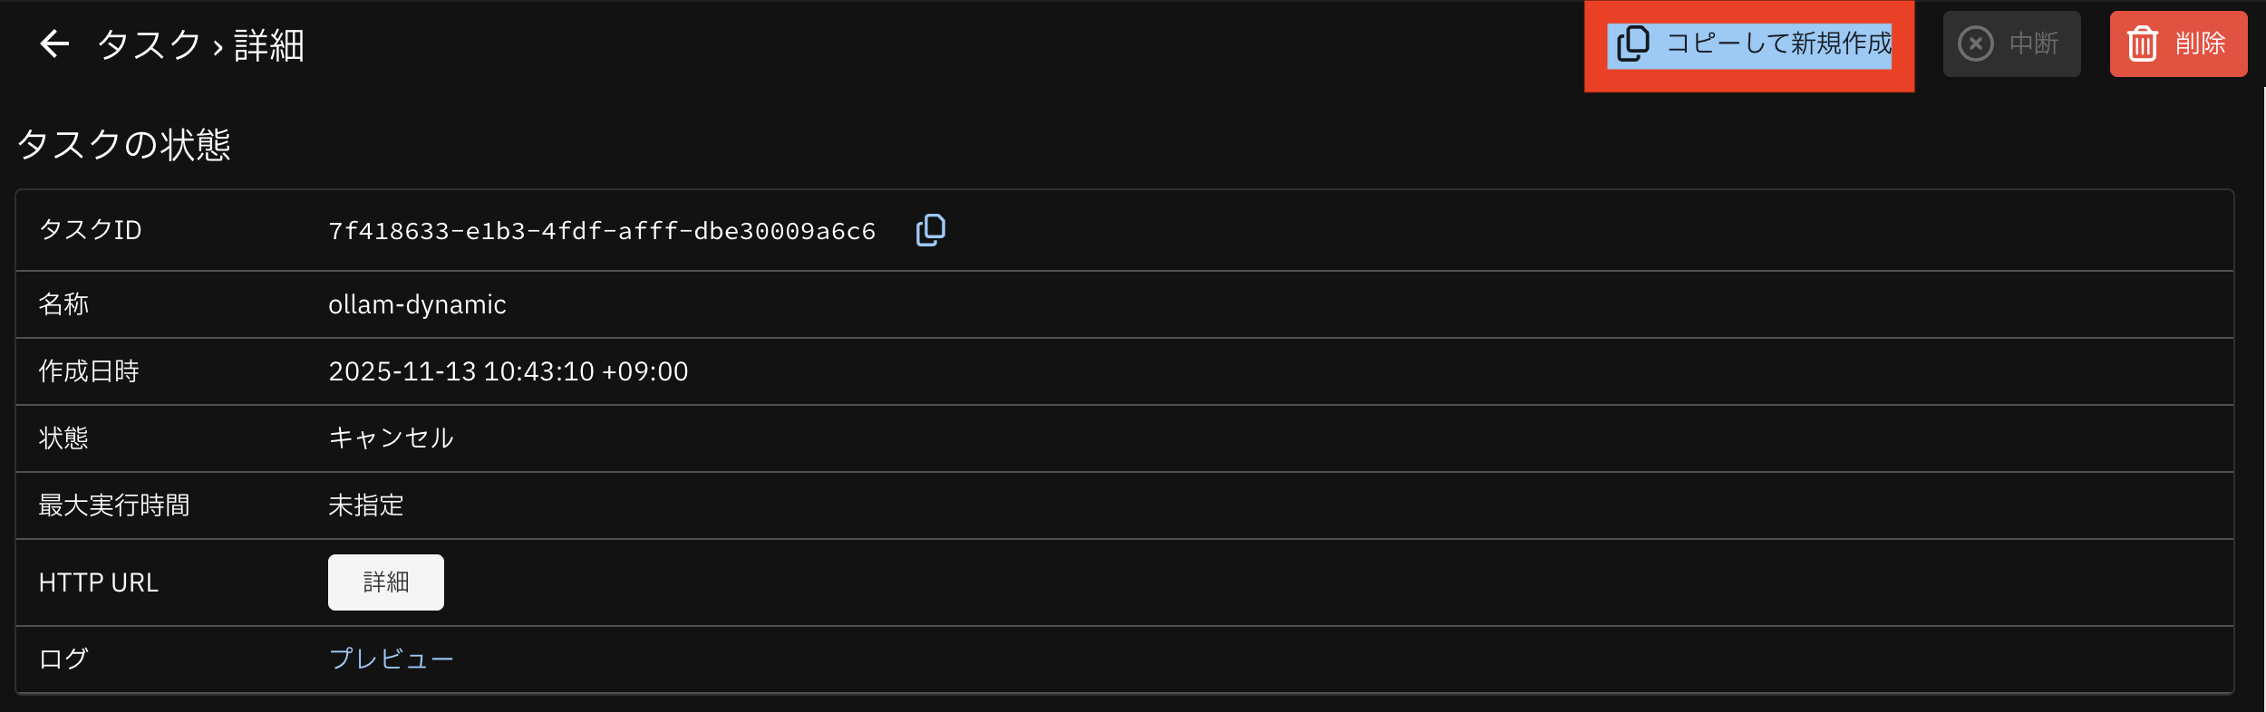Click the copy icon on コピーして新規作成

1633,43
